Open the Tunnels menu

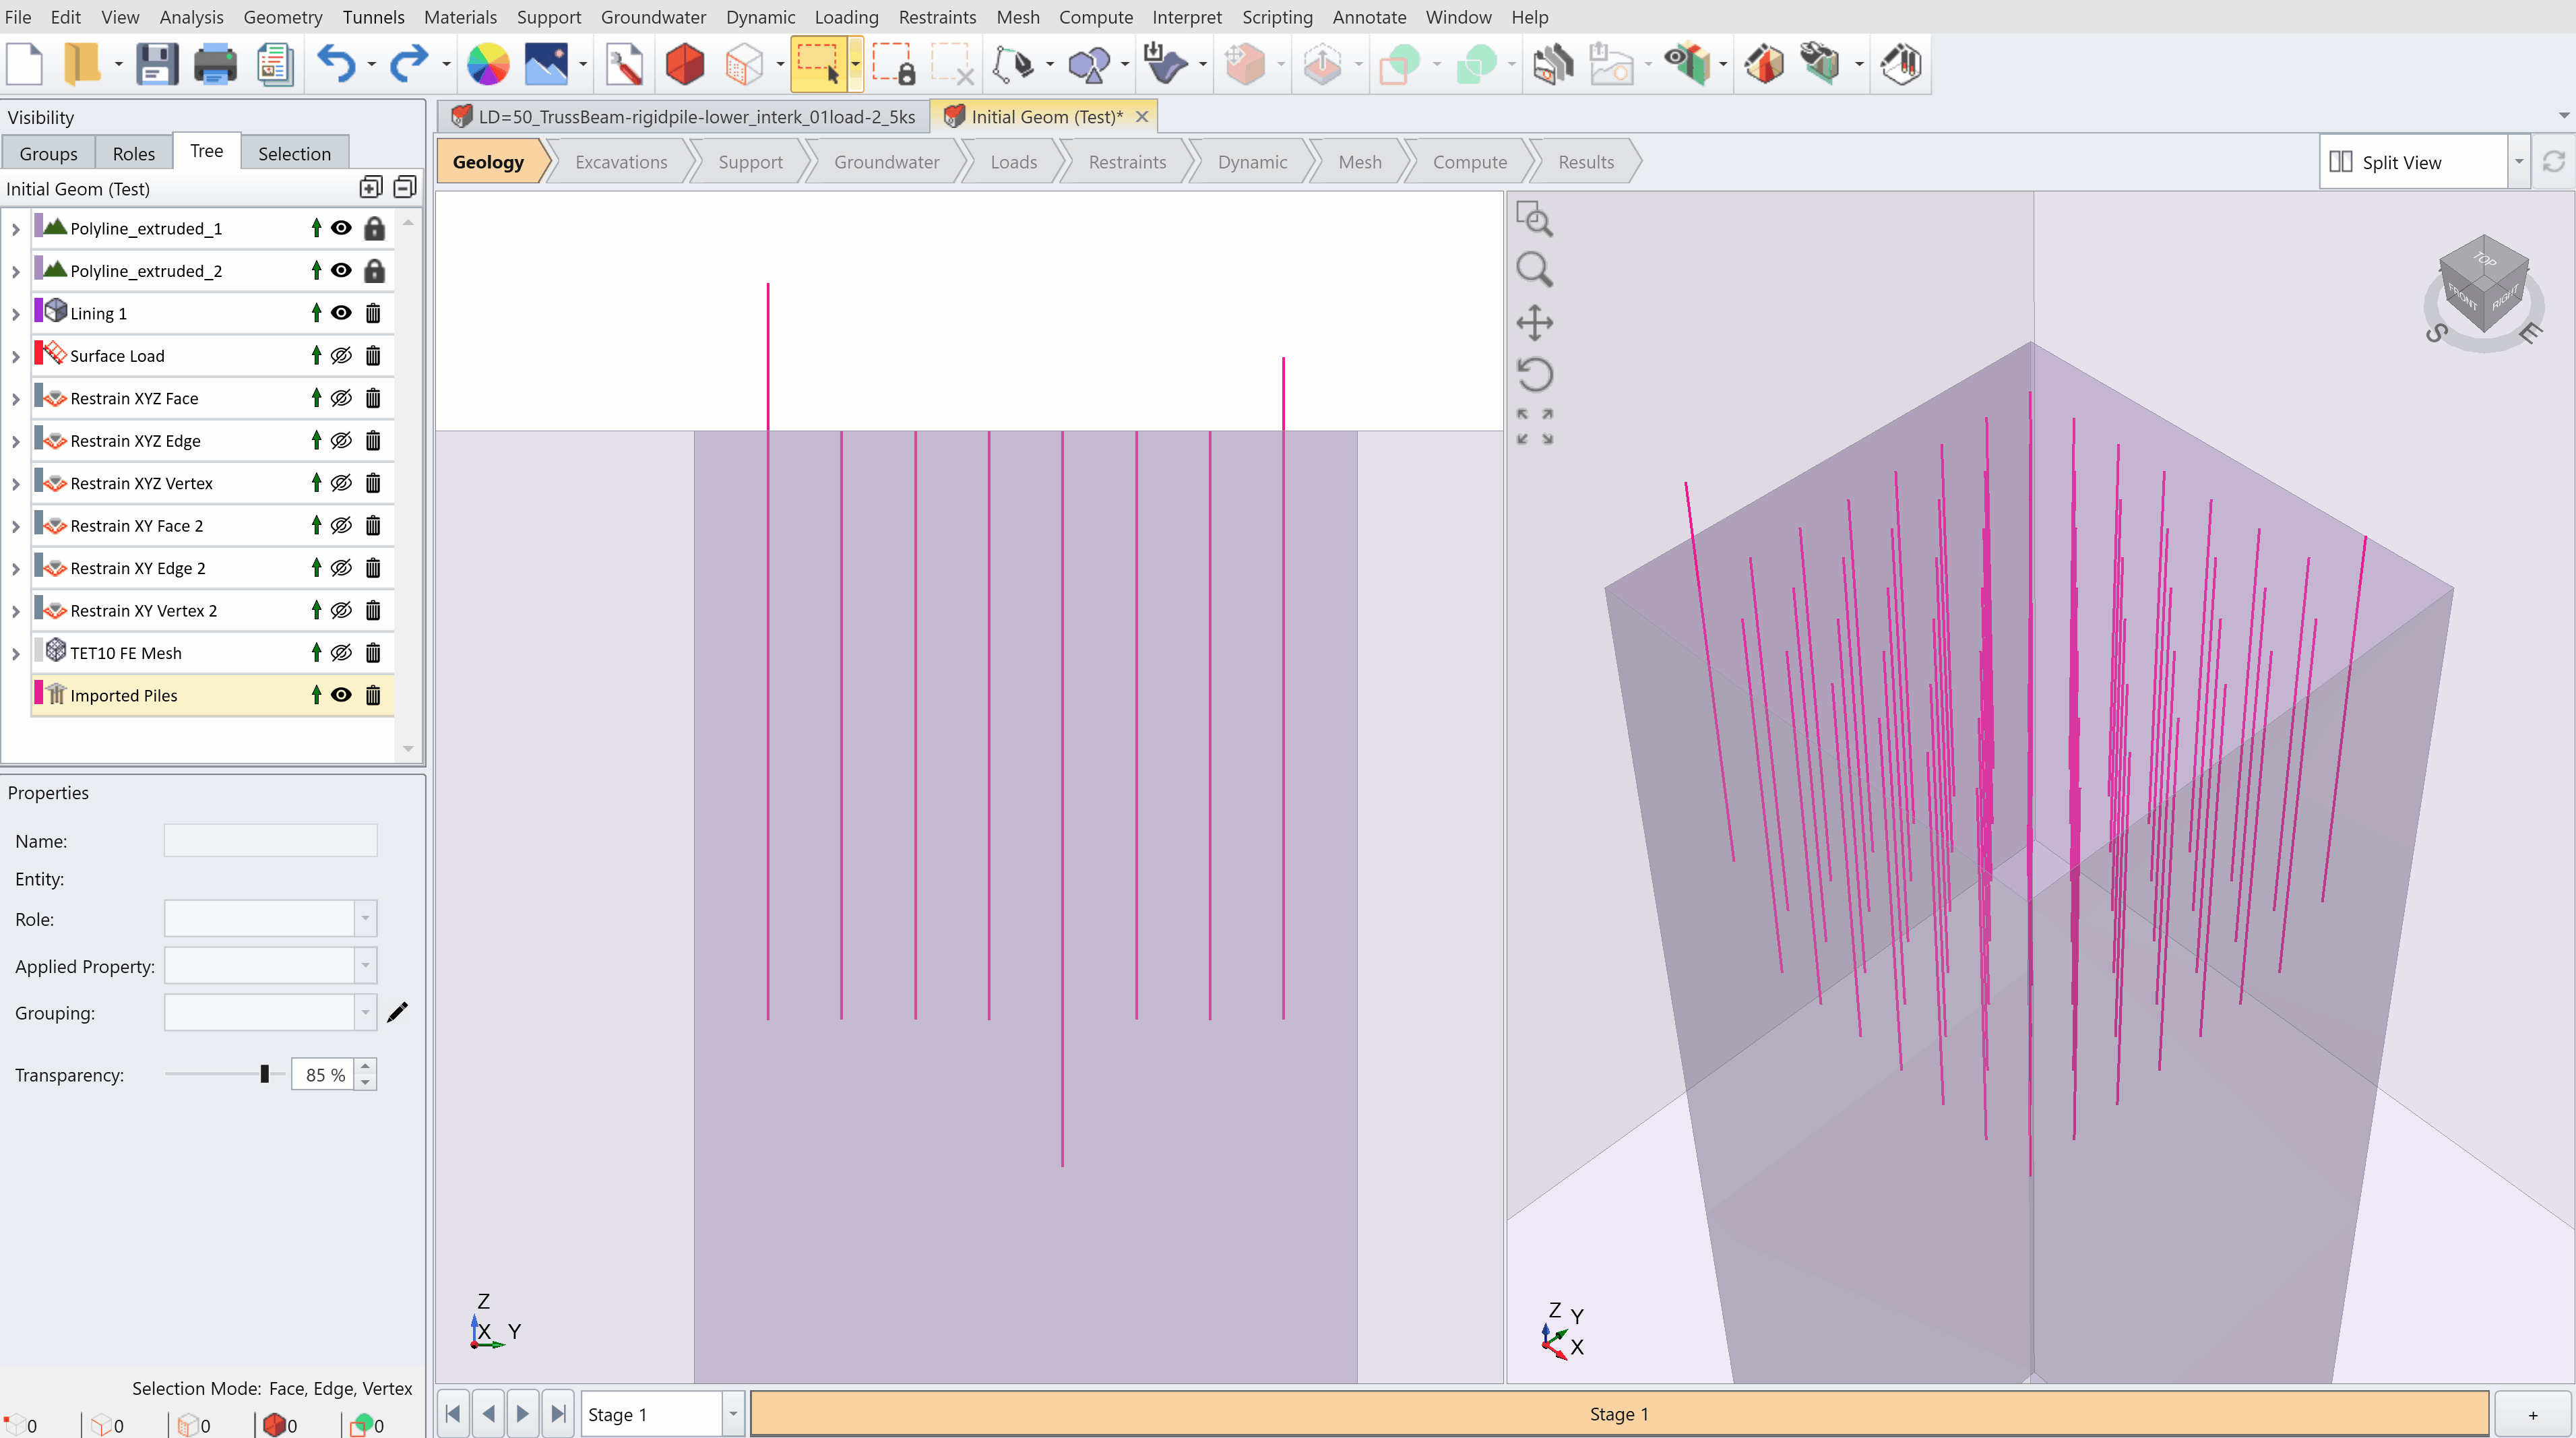pyautogui.click(x=373, y=17)
